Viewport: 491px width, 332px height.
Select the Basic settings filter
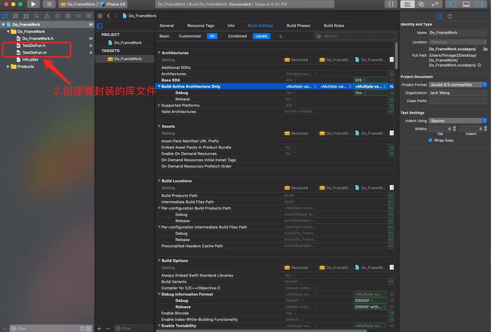pos(164,36)
